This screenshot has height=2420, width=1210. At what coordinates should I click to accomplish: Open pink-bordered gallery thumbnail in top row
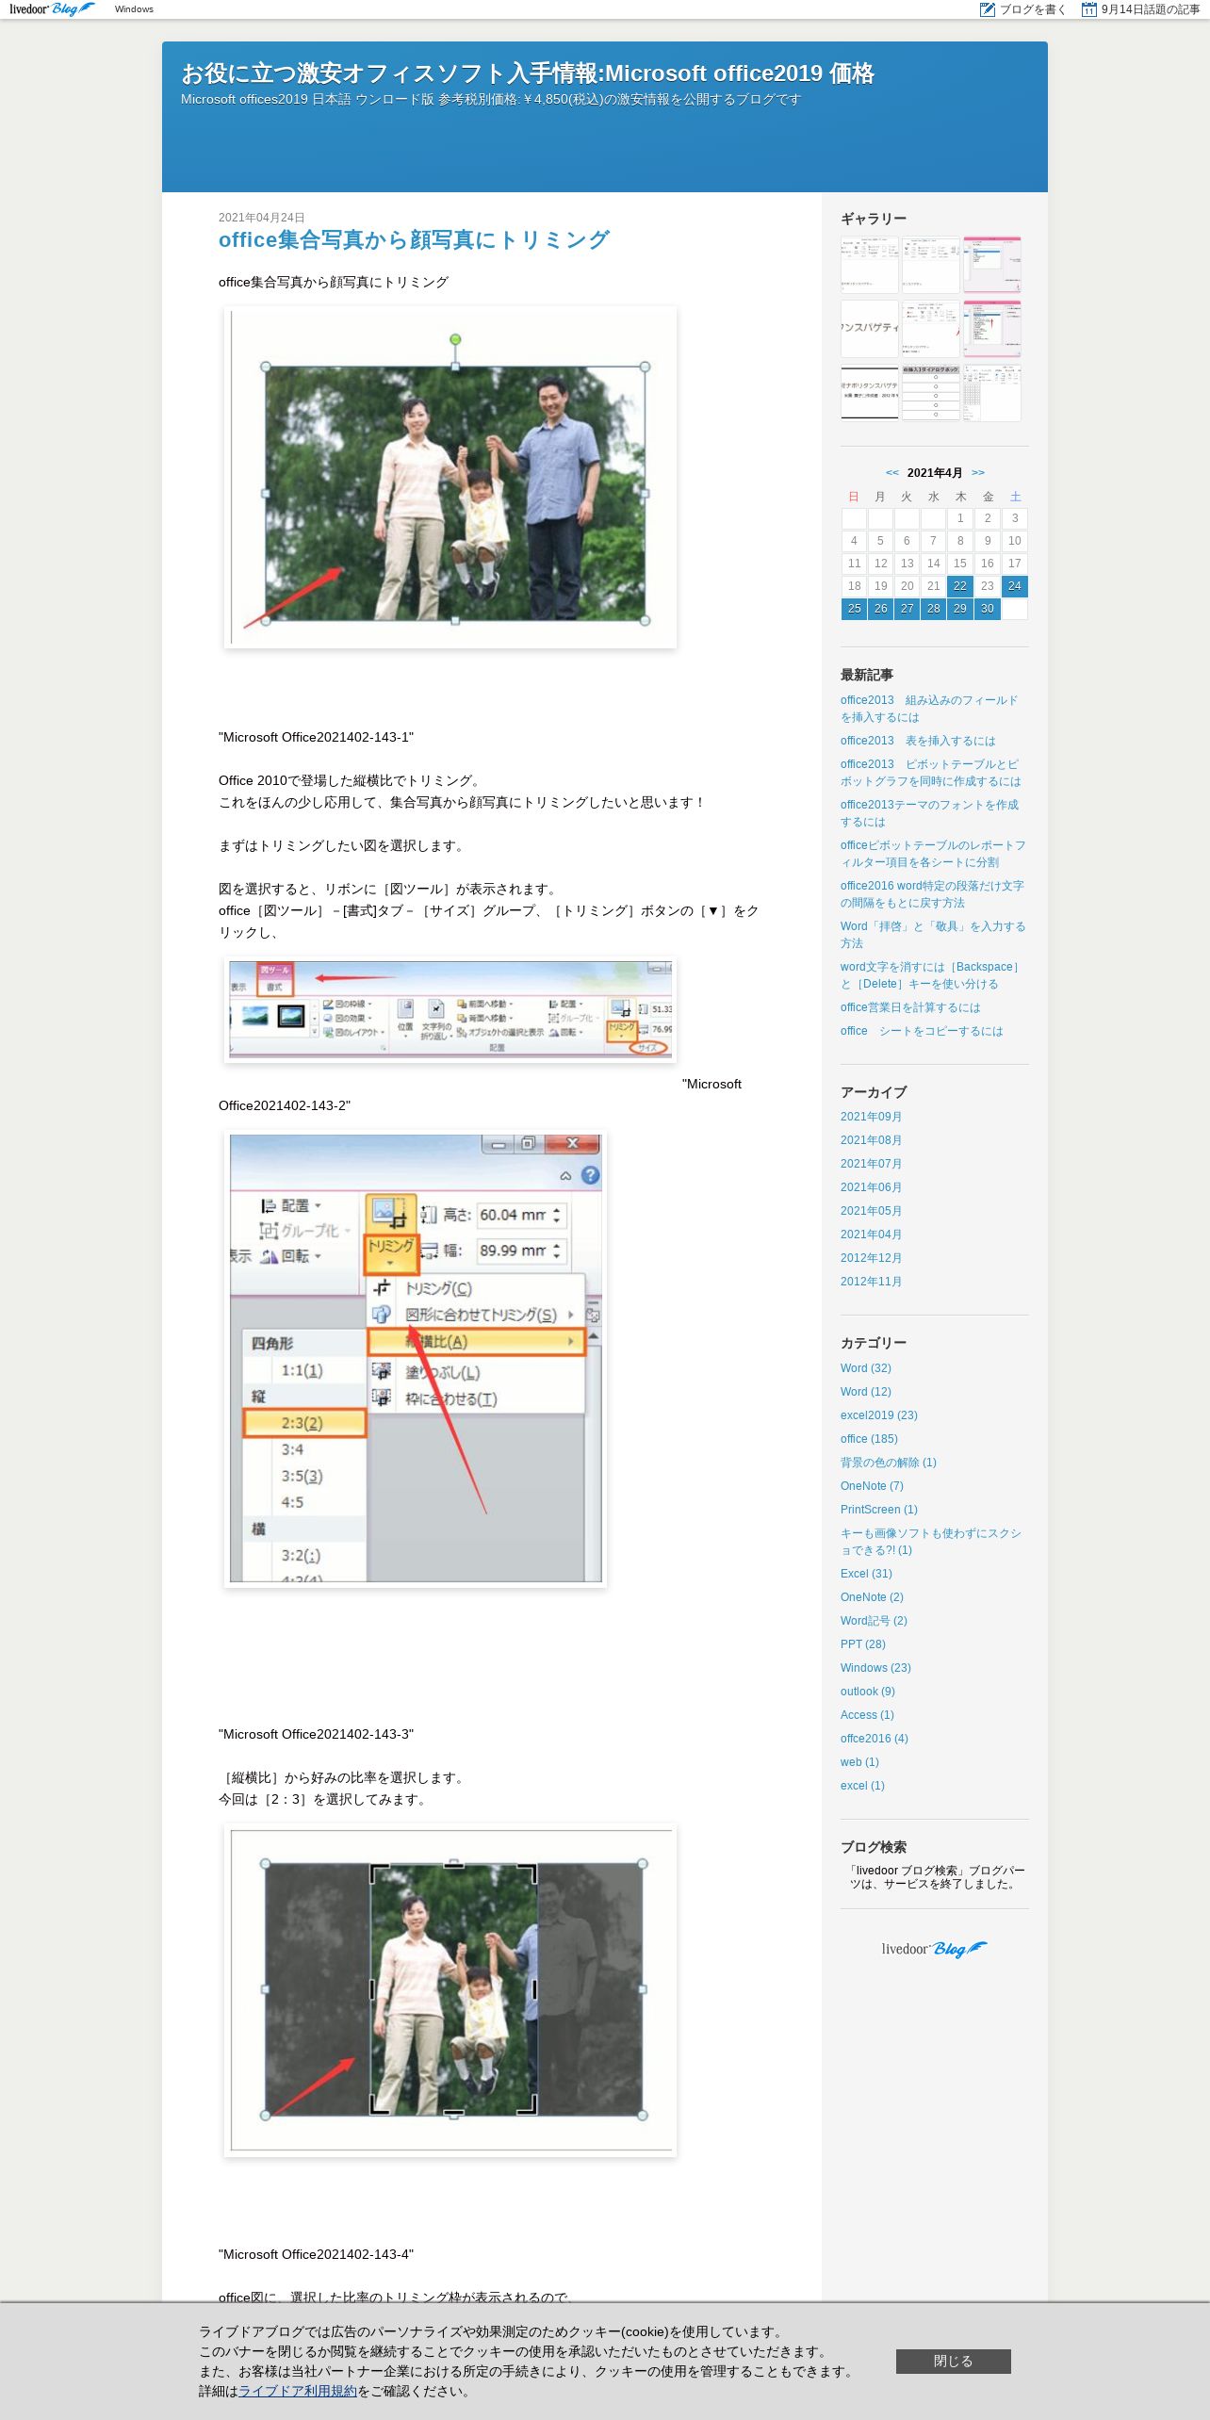point(991,265)
